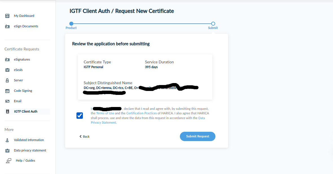This screenshot has width=333, height=174.
Task: Go back using the Back chevron
Action: point(81,137)
